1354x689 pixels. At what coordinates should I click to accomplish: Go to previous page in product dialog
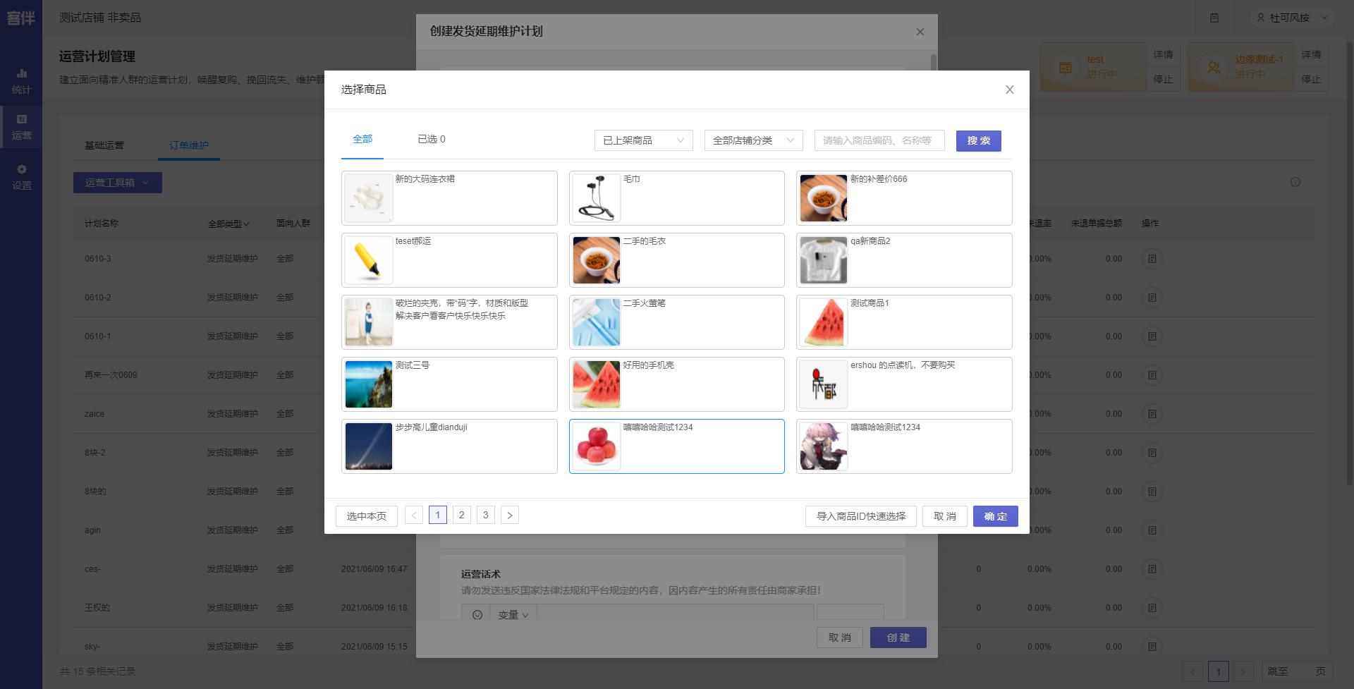414,516
